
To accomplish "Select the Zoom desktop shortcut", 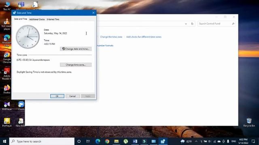I will tap(21, 106).
